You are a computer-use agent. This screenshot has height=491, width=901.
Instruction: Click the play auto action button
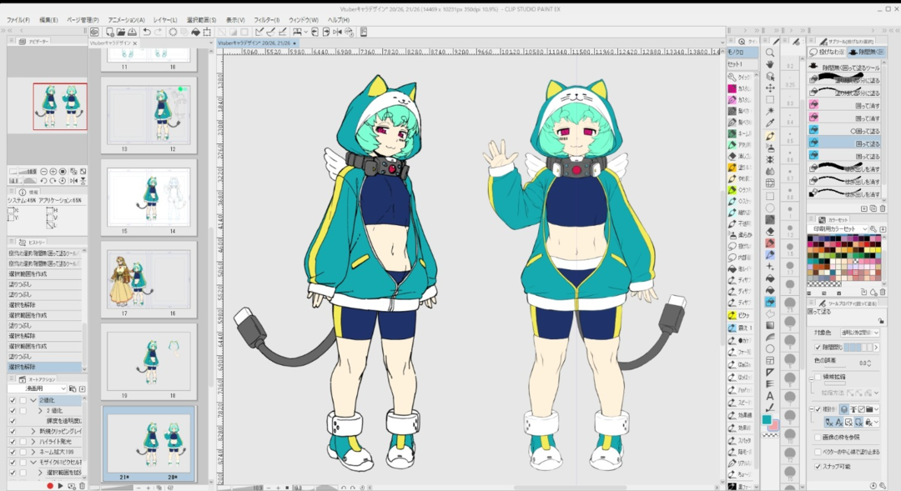(x=60, y=485)
